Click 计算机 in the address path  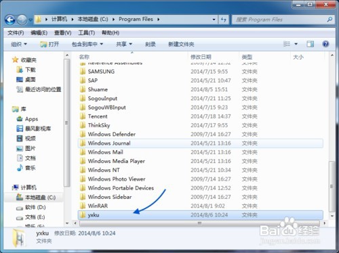59,20
